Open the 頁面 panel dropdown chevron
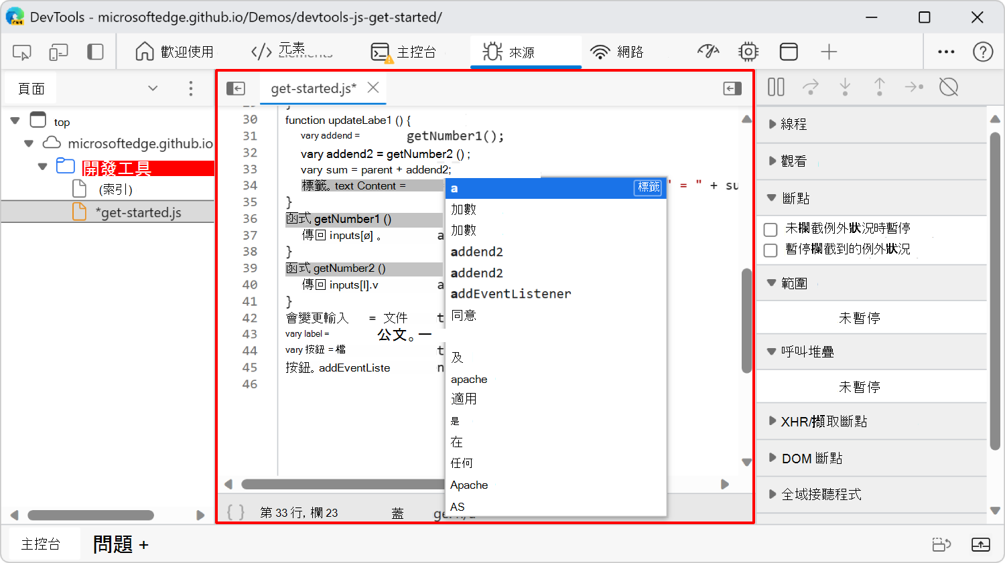 pos(152,88)
